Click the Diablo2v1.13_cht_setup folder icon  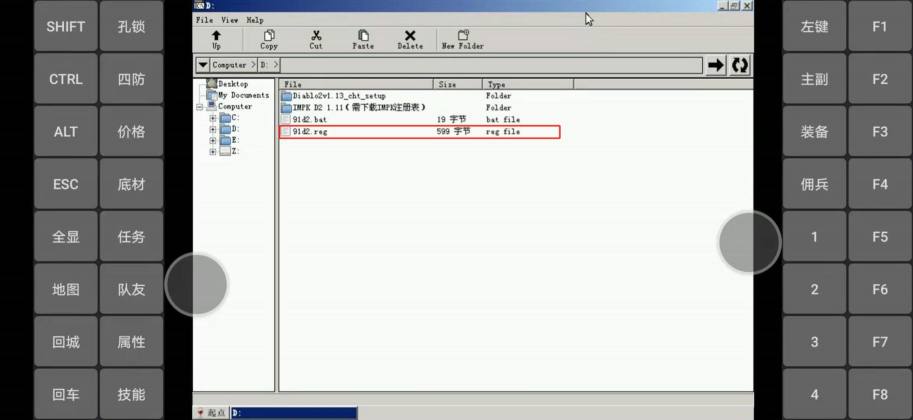(x=286, y=96)
